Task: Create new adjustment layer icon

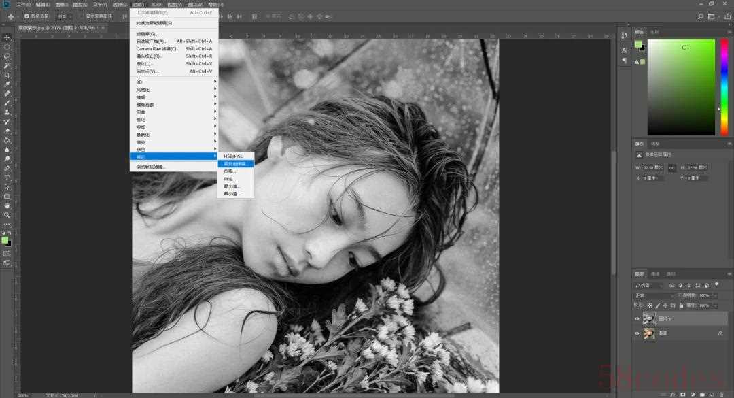Action: click(693, 395)
